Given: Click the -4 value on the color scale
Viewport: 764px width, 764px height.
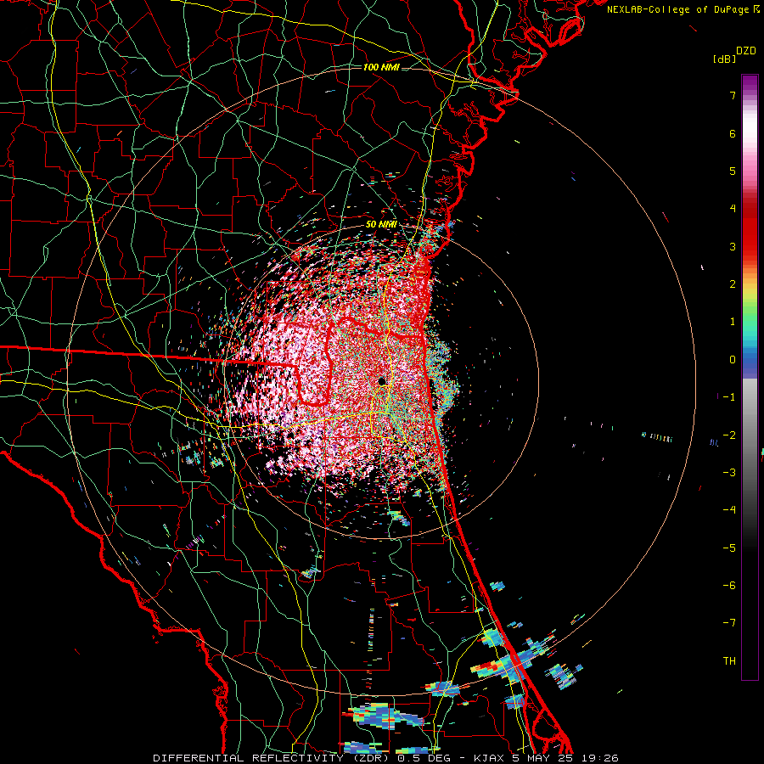Looking at the screenshot, I should [x=729, y=510].
